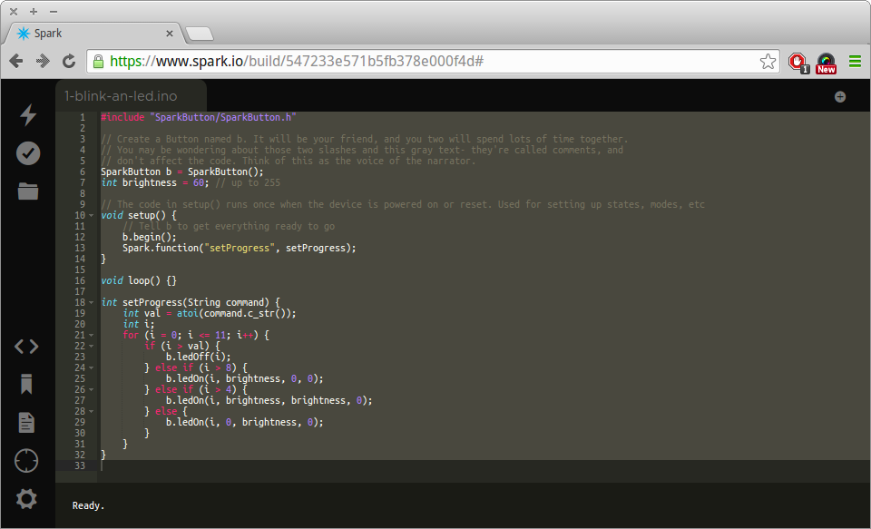Screen dimensions: 871x529
Task: Reload the page with the refresh icon
Action: [x=69, y=62]
